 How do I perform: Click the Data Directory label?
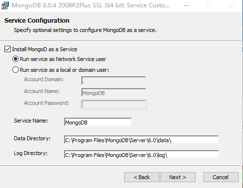(32, 138)
